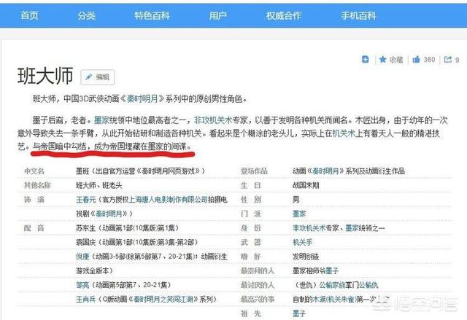Click the 班大师 page title
467x320 pixels.
pyautogui.click(x=45, y=76)
